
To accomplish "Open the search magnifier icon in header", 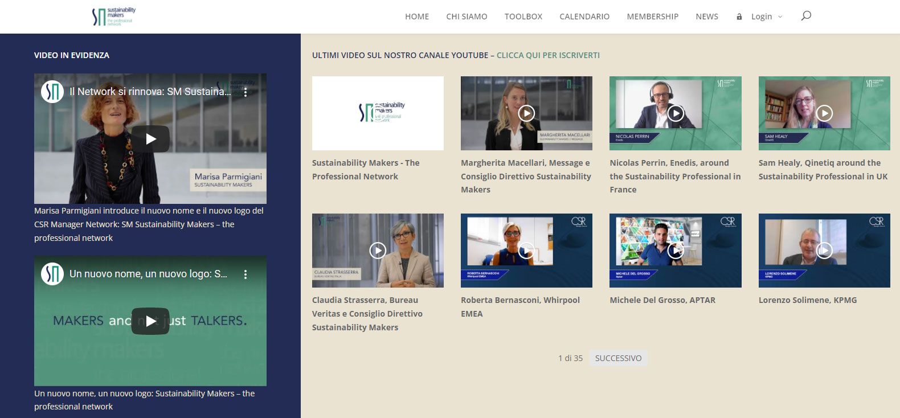I will (x=806, y=16).
